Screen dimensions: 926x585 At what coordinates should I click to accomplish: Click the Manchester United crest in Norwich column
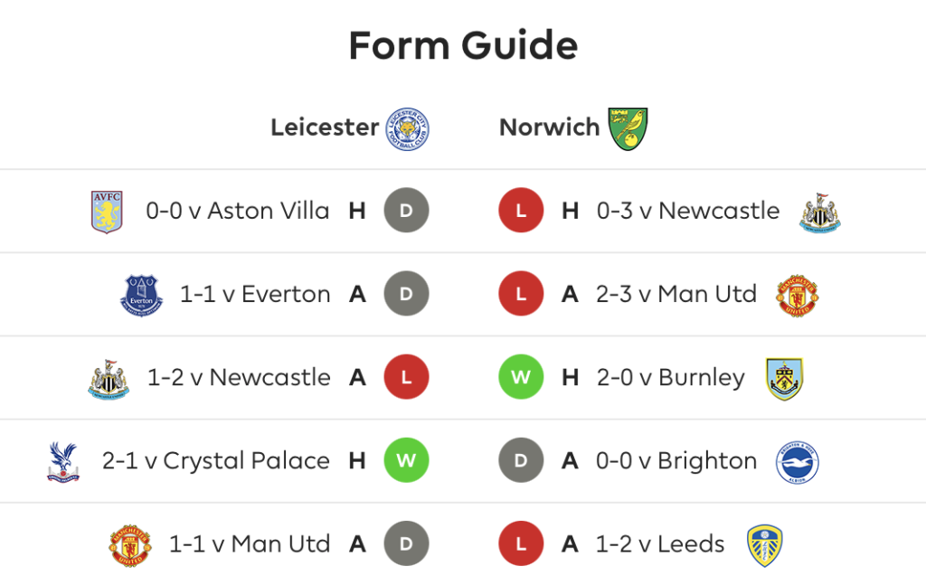[797, 295]
